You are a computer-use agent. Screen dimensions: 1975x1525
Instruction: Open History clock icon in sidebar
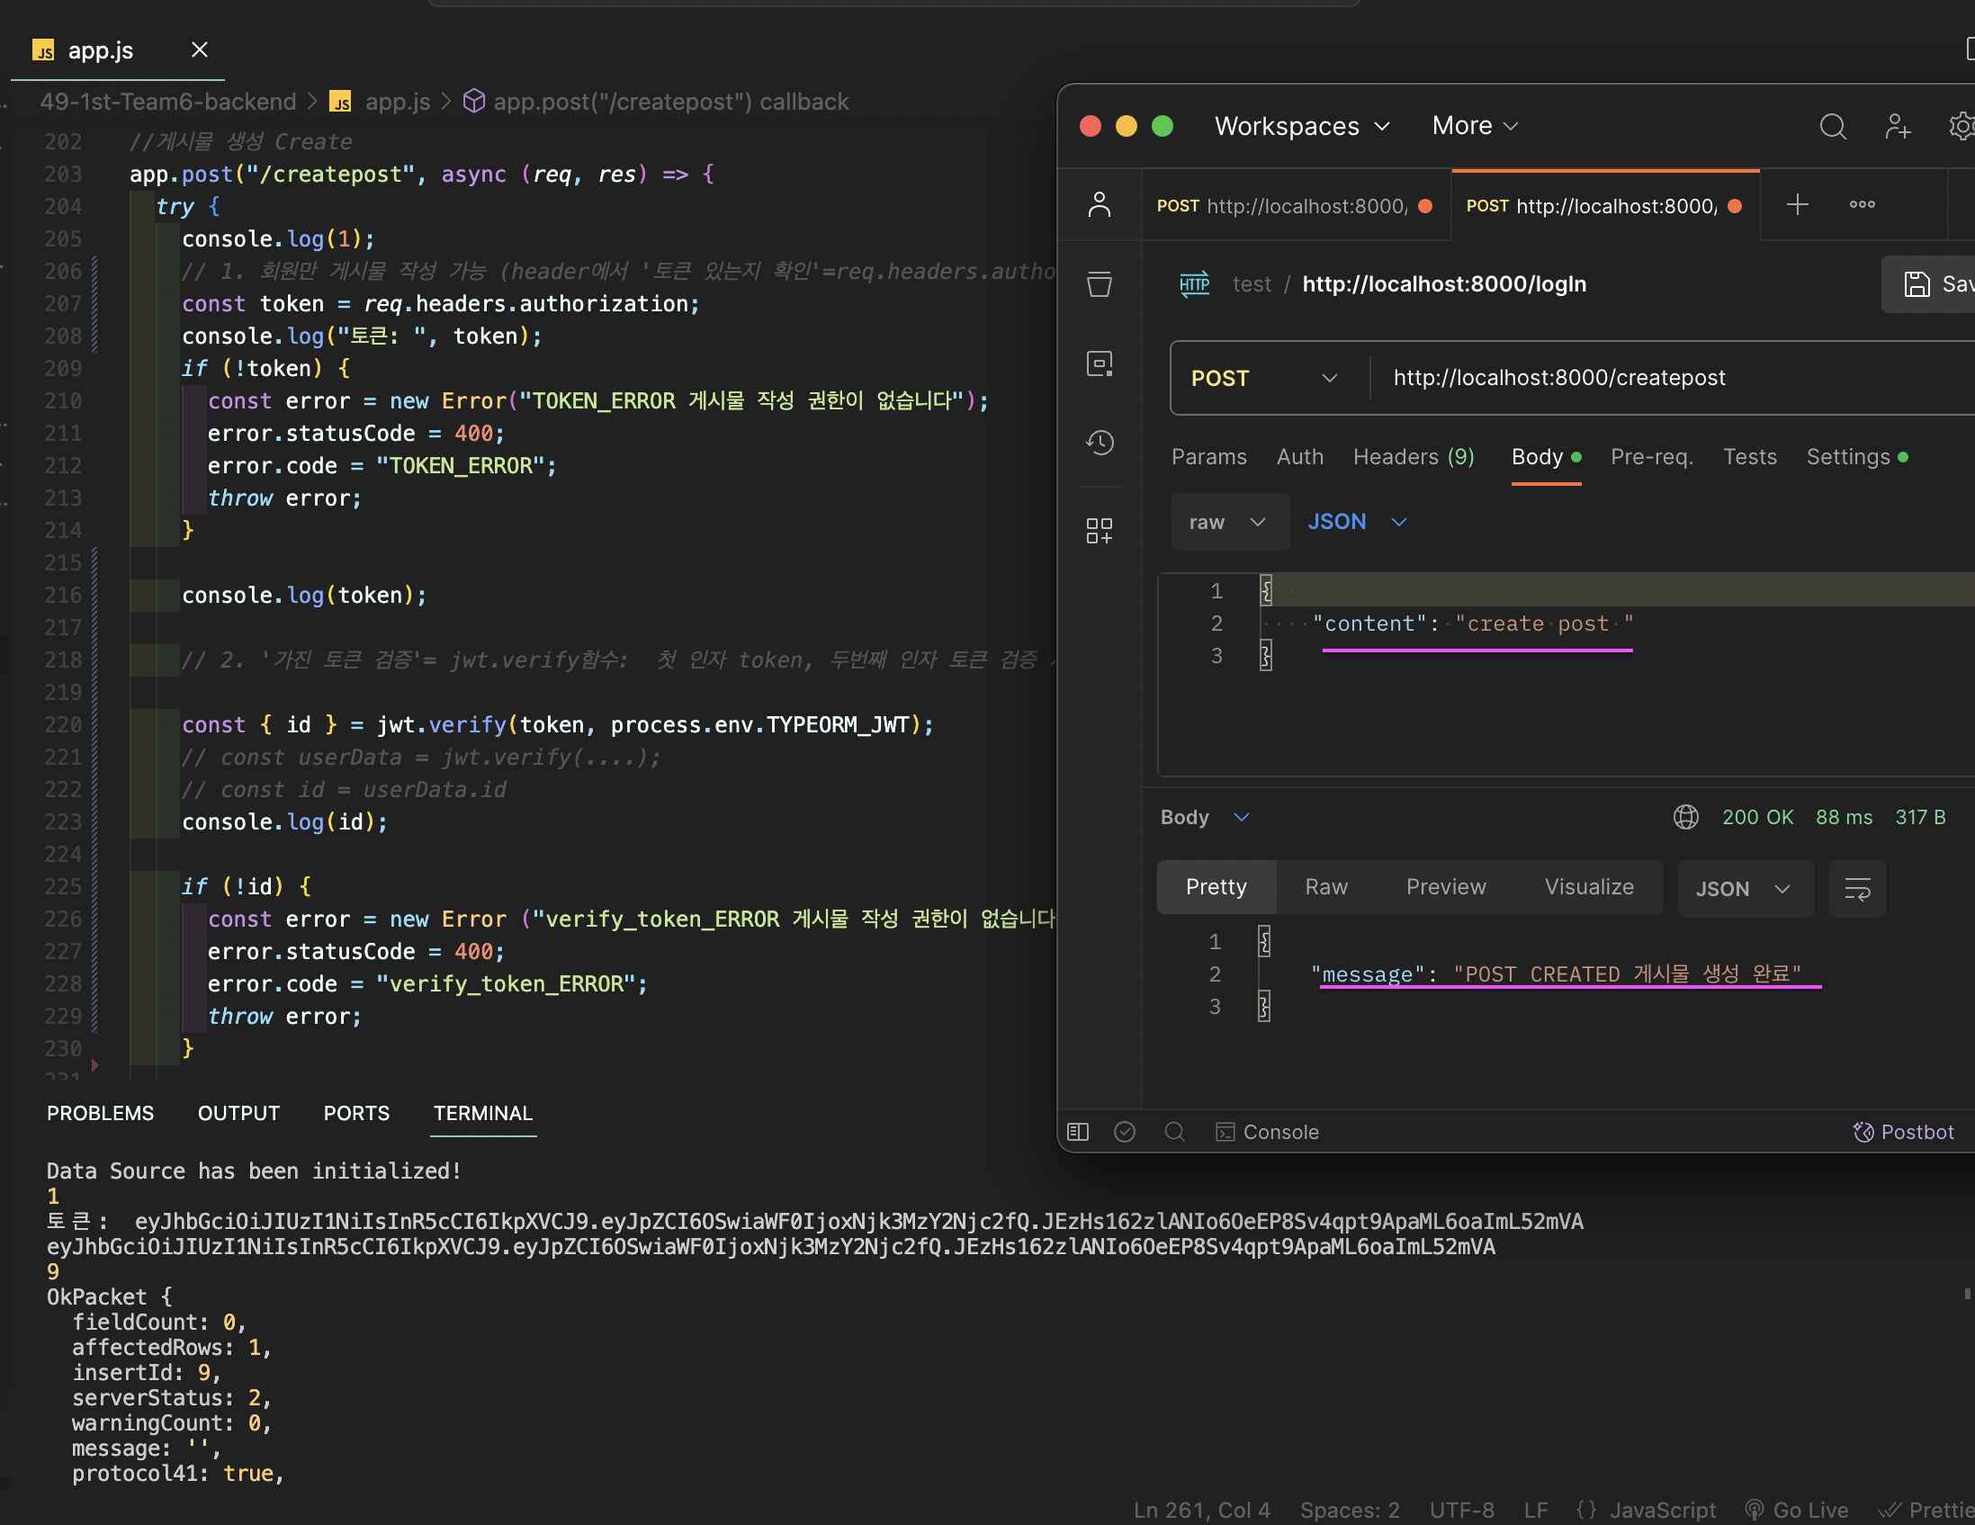pyautogui.click(x=1099, y=443)
